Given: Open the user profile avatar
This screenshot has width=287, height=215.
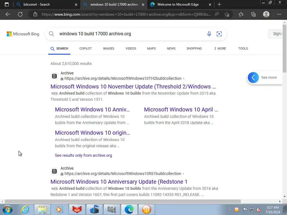Looking at the screenshot, I should click(266, 14).
